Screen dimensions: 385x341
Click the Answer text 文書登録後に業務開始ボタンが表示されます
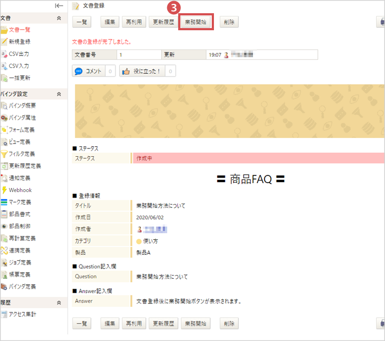[x=189, y=301]
